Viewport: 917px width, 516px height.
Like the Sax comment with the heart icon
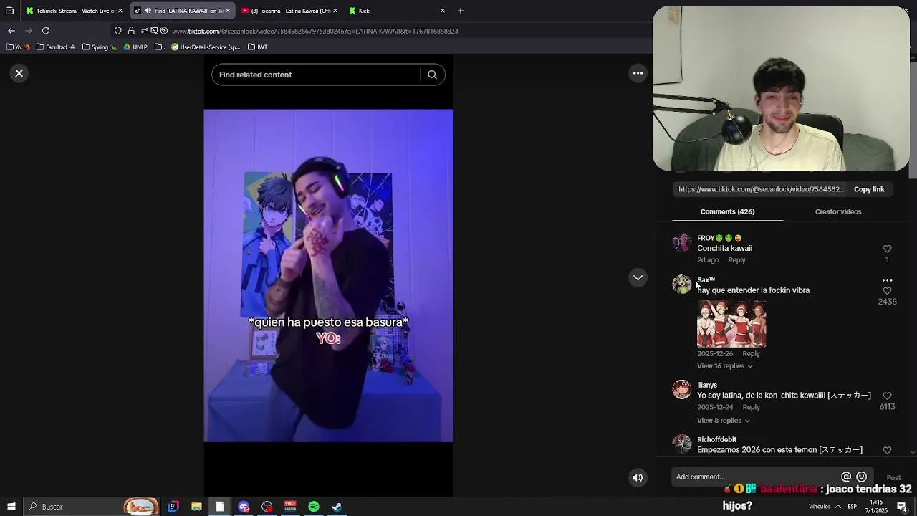tap(887, 291)
